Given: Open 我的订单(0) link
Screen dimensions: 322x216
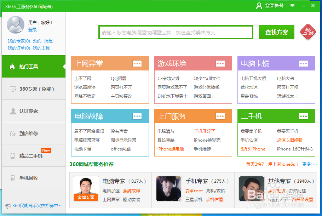Looking at the screenshot, I should [x=19, y=48].
